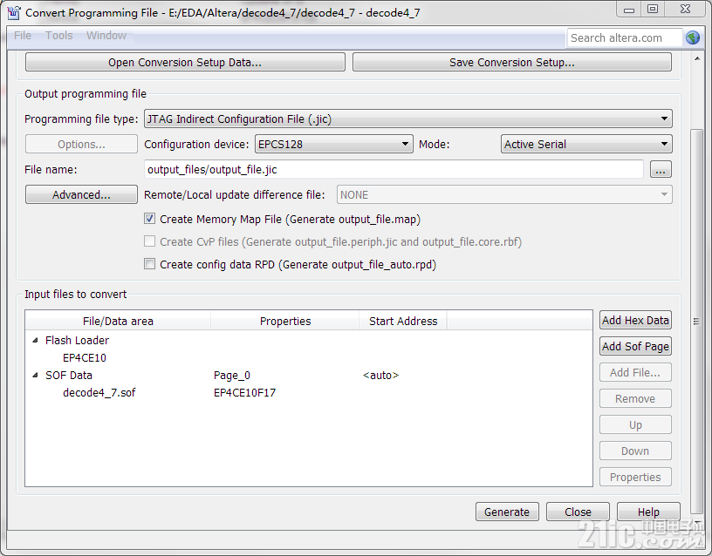Screen dimensions: 712x556
Task: Close the window with the X button
Action: (x=686, y=10)
